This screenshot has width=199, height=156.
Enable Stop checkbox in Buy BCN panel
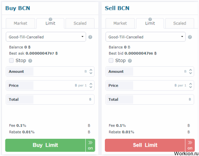coord(11,61)
